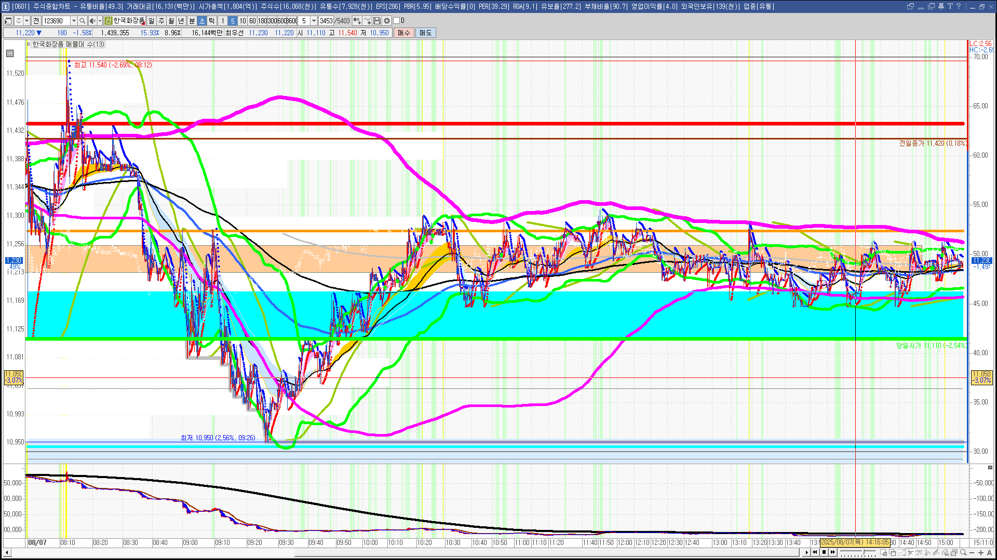Viewport: 997px width, 560px height.
Task: Select the 일 (daily) chart period toggle
Action: point(151,21)
